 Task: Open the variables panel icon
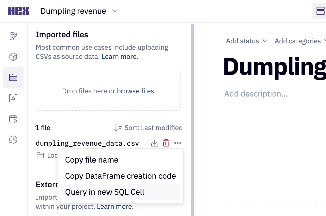coord(13,98)
